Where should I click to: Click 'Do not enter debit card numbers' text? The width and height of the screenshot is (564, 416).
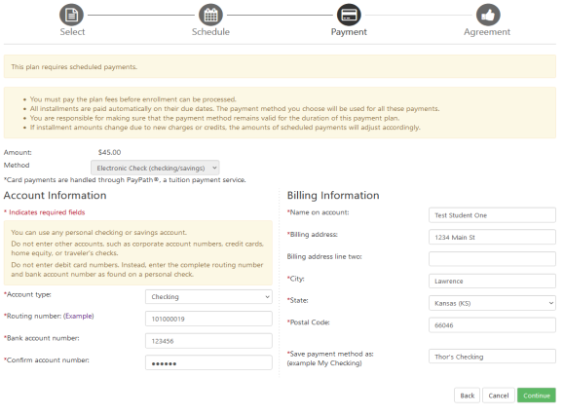pyautogui.click(x=137, y=270)
